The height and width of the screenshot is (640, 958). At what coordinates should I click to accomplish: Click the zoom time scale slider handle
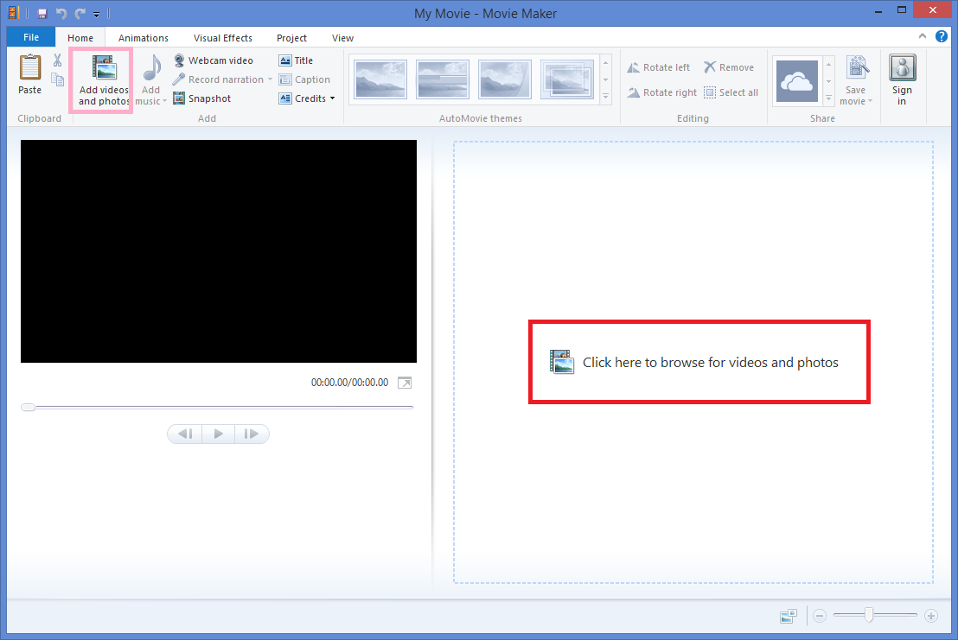pyautogui.click(x=869, y=616)
